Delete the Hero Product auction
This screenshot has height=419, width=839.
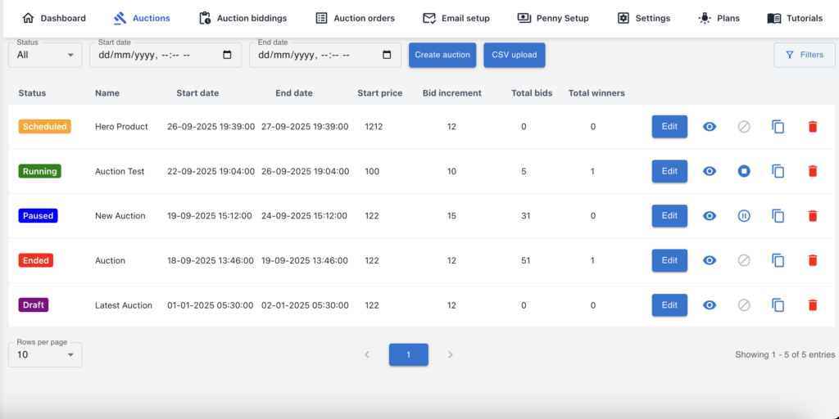813,127
